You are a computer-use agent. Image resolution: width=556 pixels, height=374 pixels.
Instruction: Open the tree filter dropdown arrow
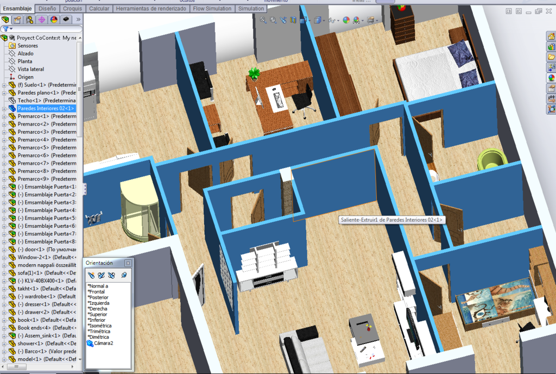tap(11, 29)
